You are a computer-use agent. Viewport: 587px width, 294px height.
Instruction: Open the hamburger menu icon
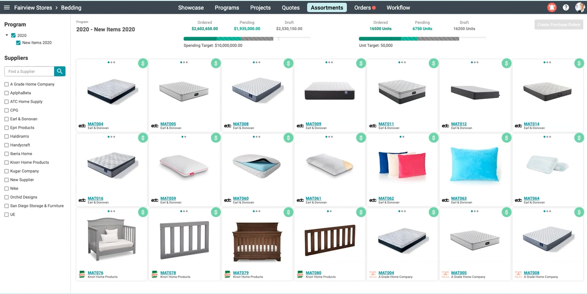(7, 7)
